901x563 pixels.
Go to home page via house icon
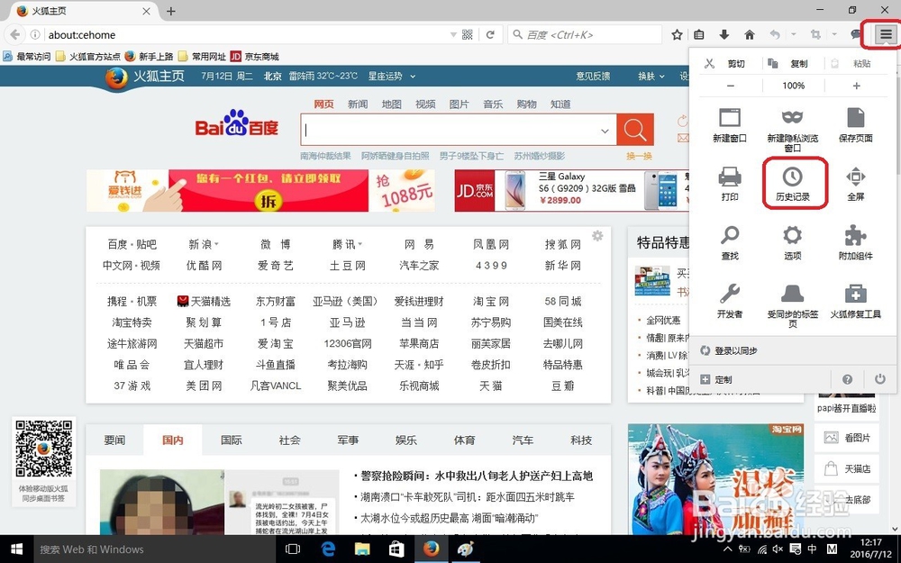(x=750, y=34)
